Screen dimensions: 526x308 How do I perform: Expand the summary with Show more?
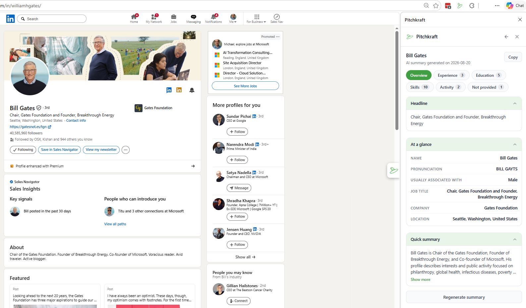click(420, 280)
